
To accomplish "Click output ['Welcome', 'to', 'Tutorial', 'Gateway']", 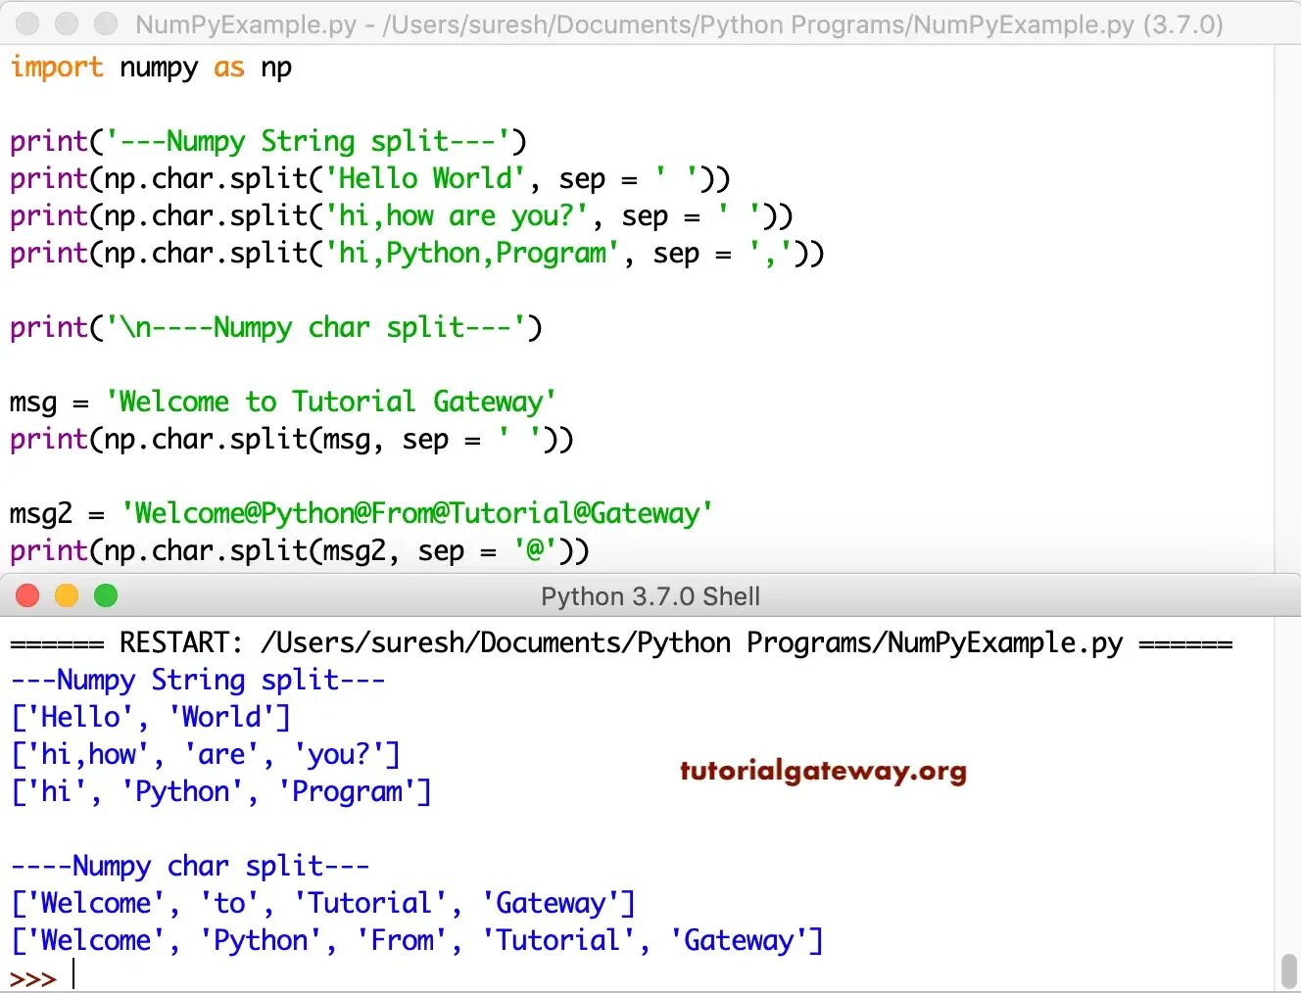I will pyautogui.click(x=323, y=904).
